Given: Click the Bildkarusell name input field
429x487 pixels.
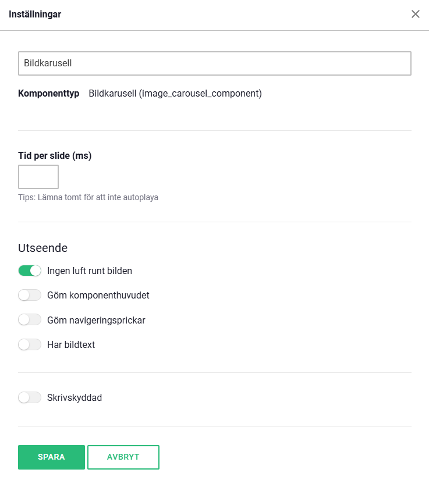Looking at the screenshot, I should point(215,63).
